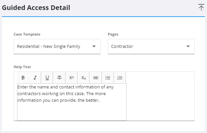Toggle bold formatting in Help Text
Viewport: 207px width, 133px height.
point(23,77)
